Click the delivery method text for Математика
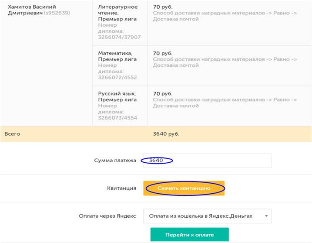This screenshot has height=243, width=312. click(225, 62)
